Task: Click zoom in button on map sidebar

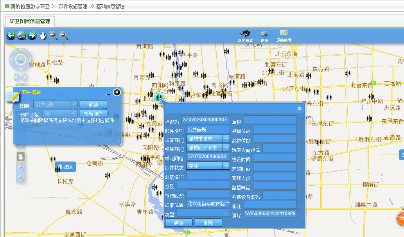Action: click(x=21, y=167)
